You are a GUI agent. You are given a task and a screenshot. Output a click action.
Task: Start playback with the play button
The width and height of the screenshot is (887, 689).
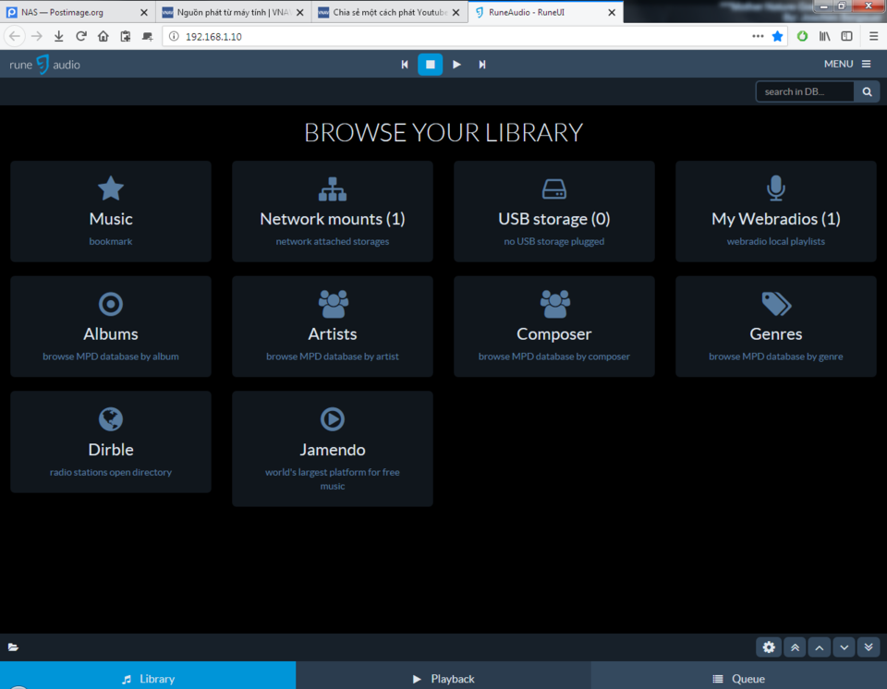click(456, 65)
